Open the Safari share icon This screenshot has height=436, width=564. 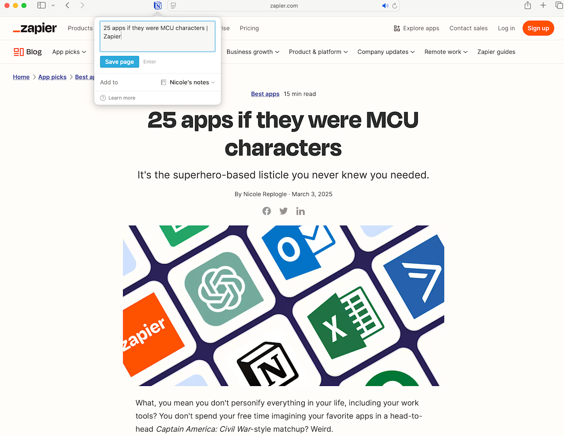click(528, 5)
